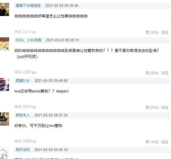
Task: Like the comment with 赞 (143)
Action: [x=152, y=142]
